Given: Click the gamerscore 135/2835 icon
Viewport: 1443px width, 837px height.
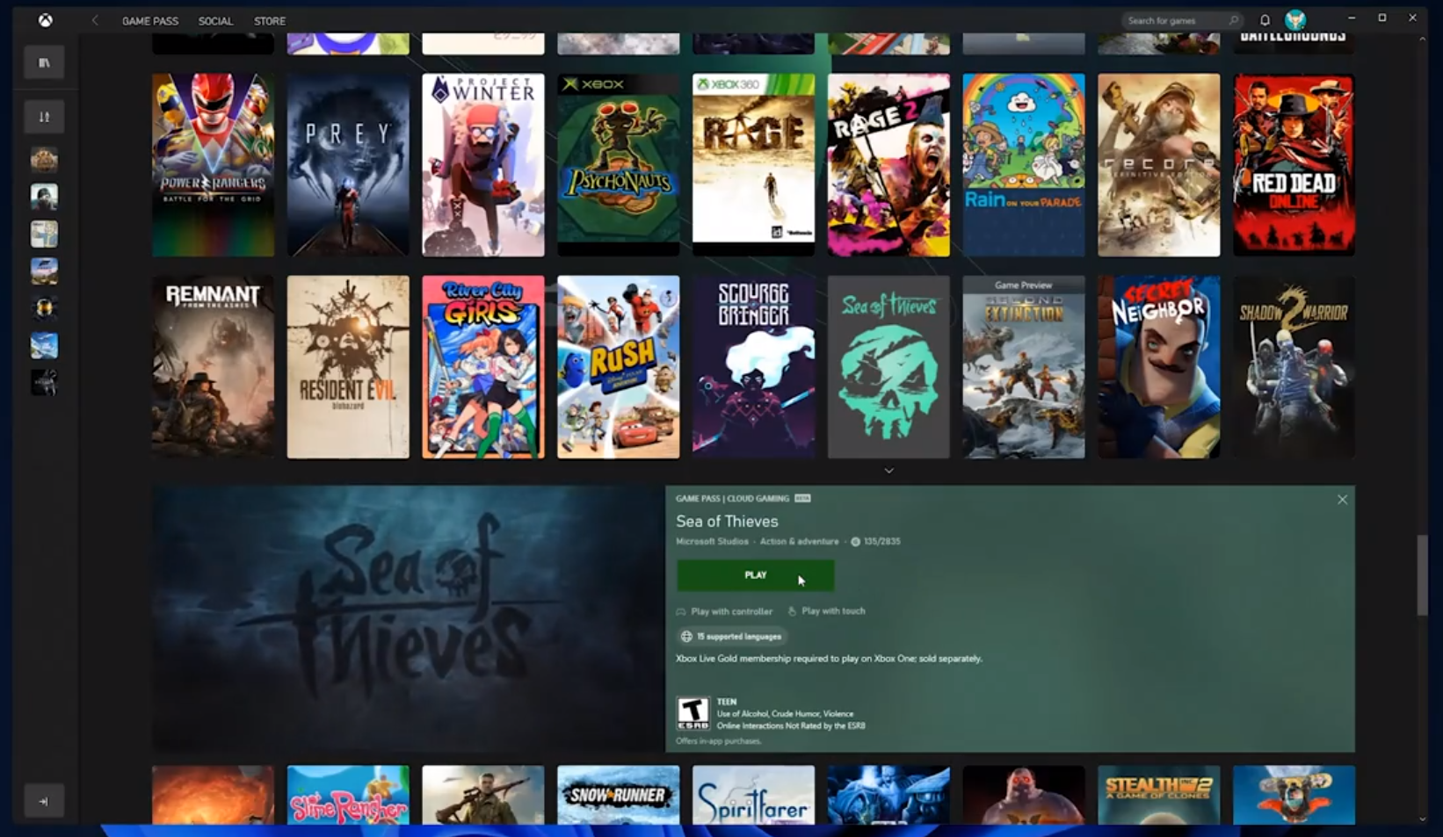Looking at the screenshot, I should [855, 542].
